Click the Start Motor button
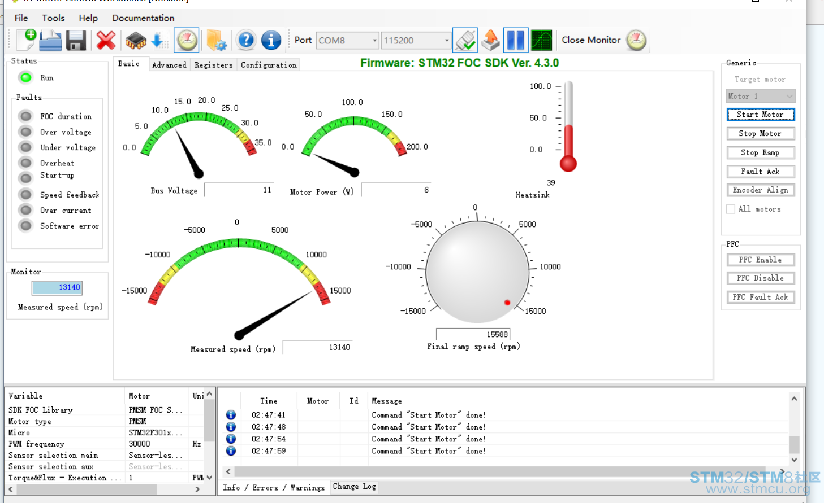 pyautogui.click(x=761, y=115)
